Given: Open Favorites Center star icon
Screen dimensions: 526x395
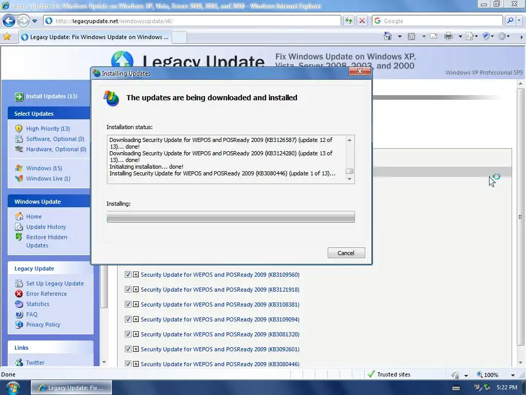Looking at the screenshot, I should [7, 37].
